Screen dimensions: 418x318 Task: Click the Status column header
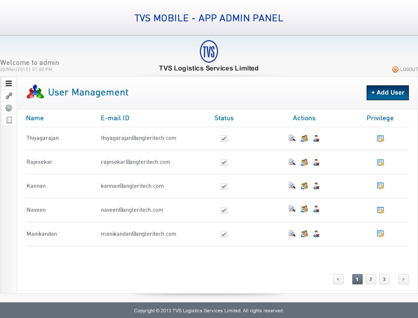tap(224, 118)
